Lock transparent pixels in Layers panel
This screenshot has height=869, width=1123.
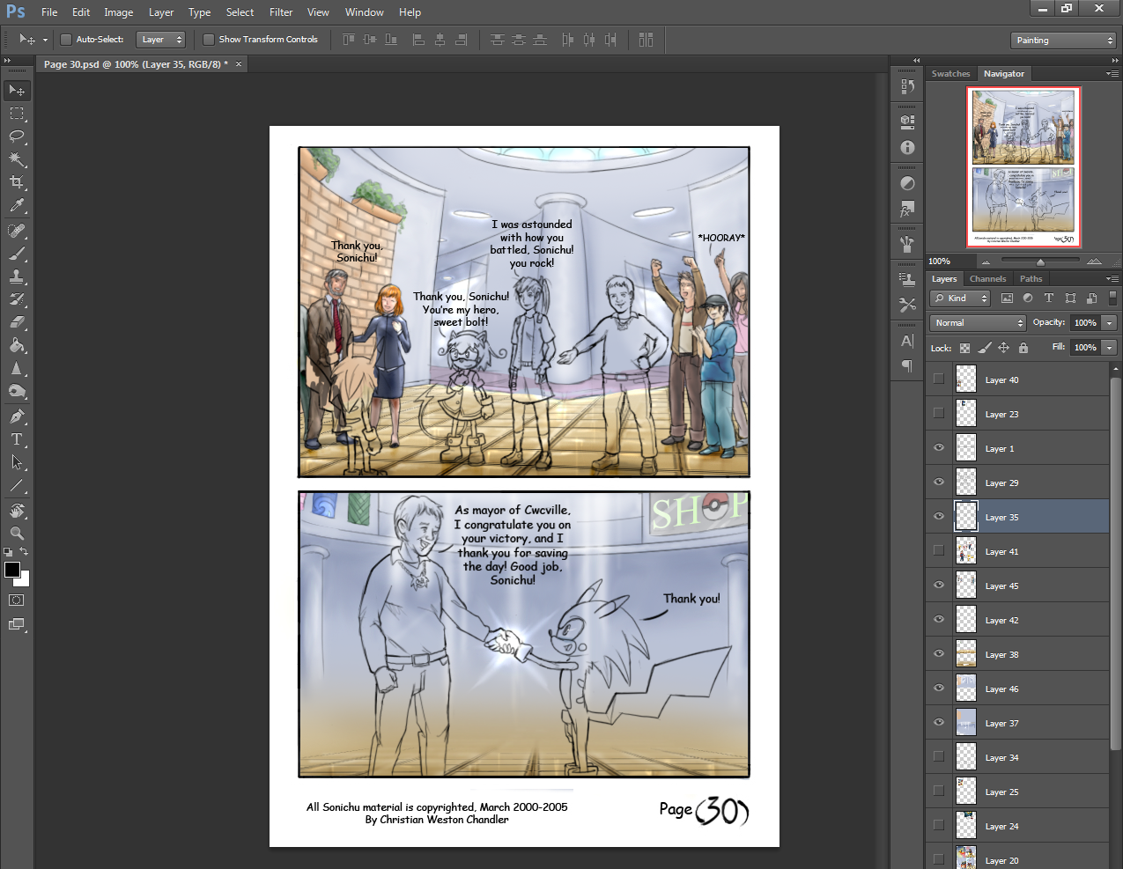[x=964, y=348]
